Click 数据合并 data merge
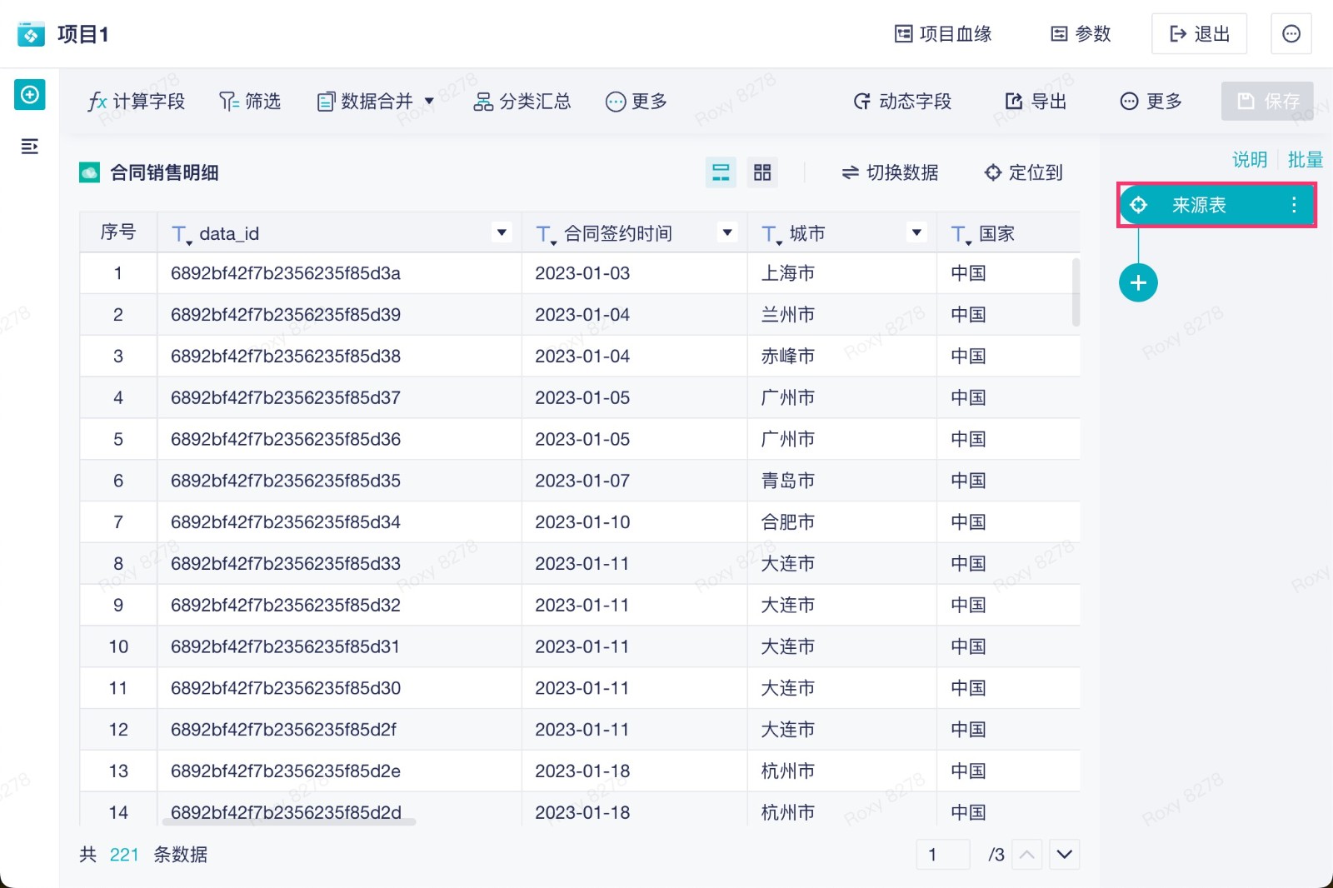1333x888 pixels. coord(365,102)
